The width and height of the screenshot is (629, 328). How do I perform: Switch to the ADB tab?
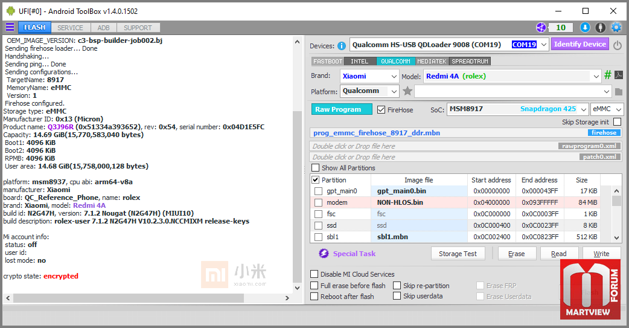click(x=103, y=28)
